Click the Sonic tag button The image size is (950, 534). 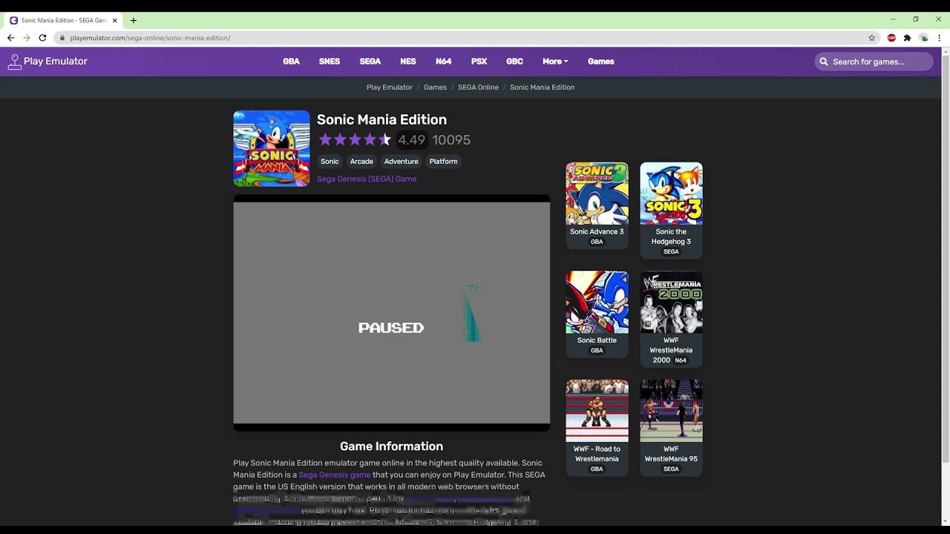click(x=330, y=162)
